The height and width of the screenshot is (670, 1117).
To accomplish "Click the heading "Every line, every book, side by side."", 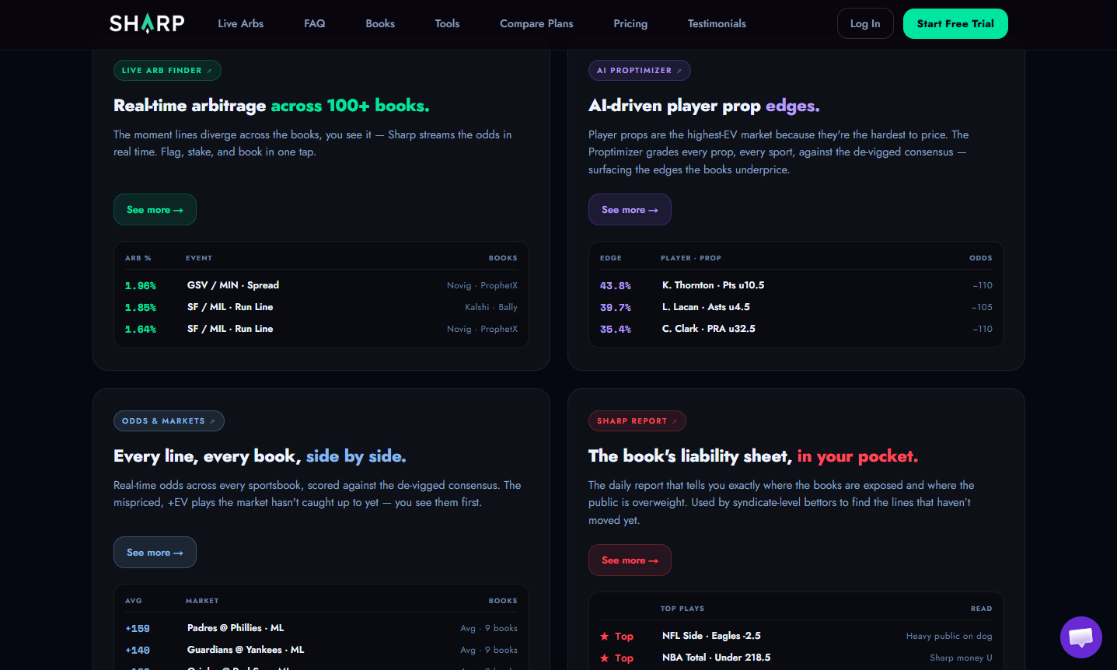I will [260, 456].
